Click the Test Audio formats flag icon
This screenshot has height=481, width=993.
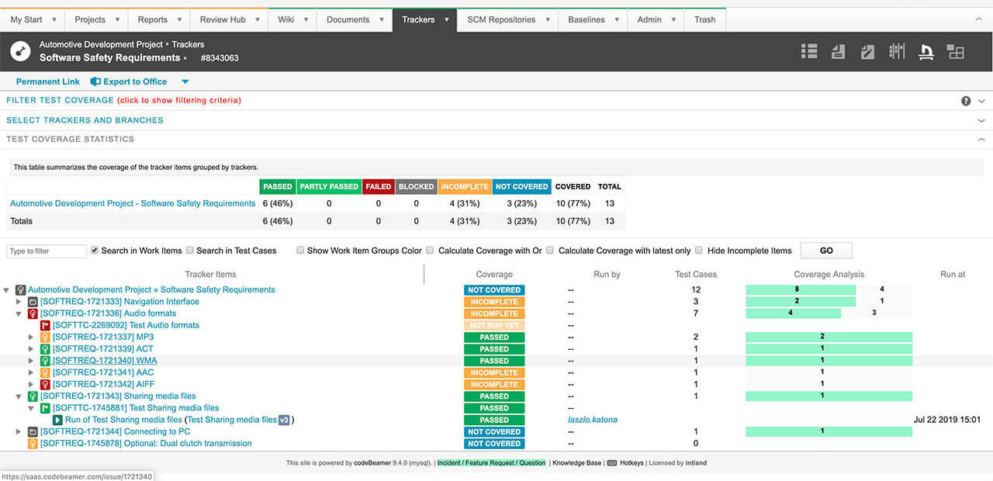[46, 325]
